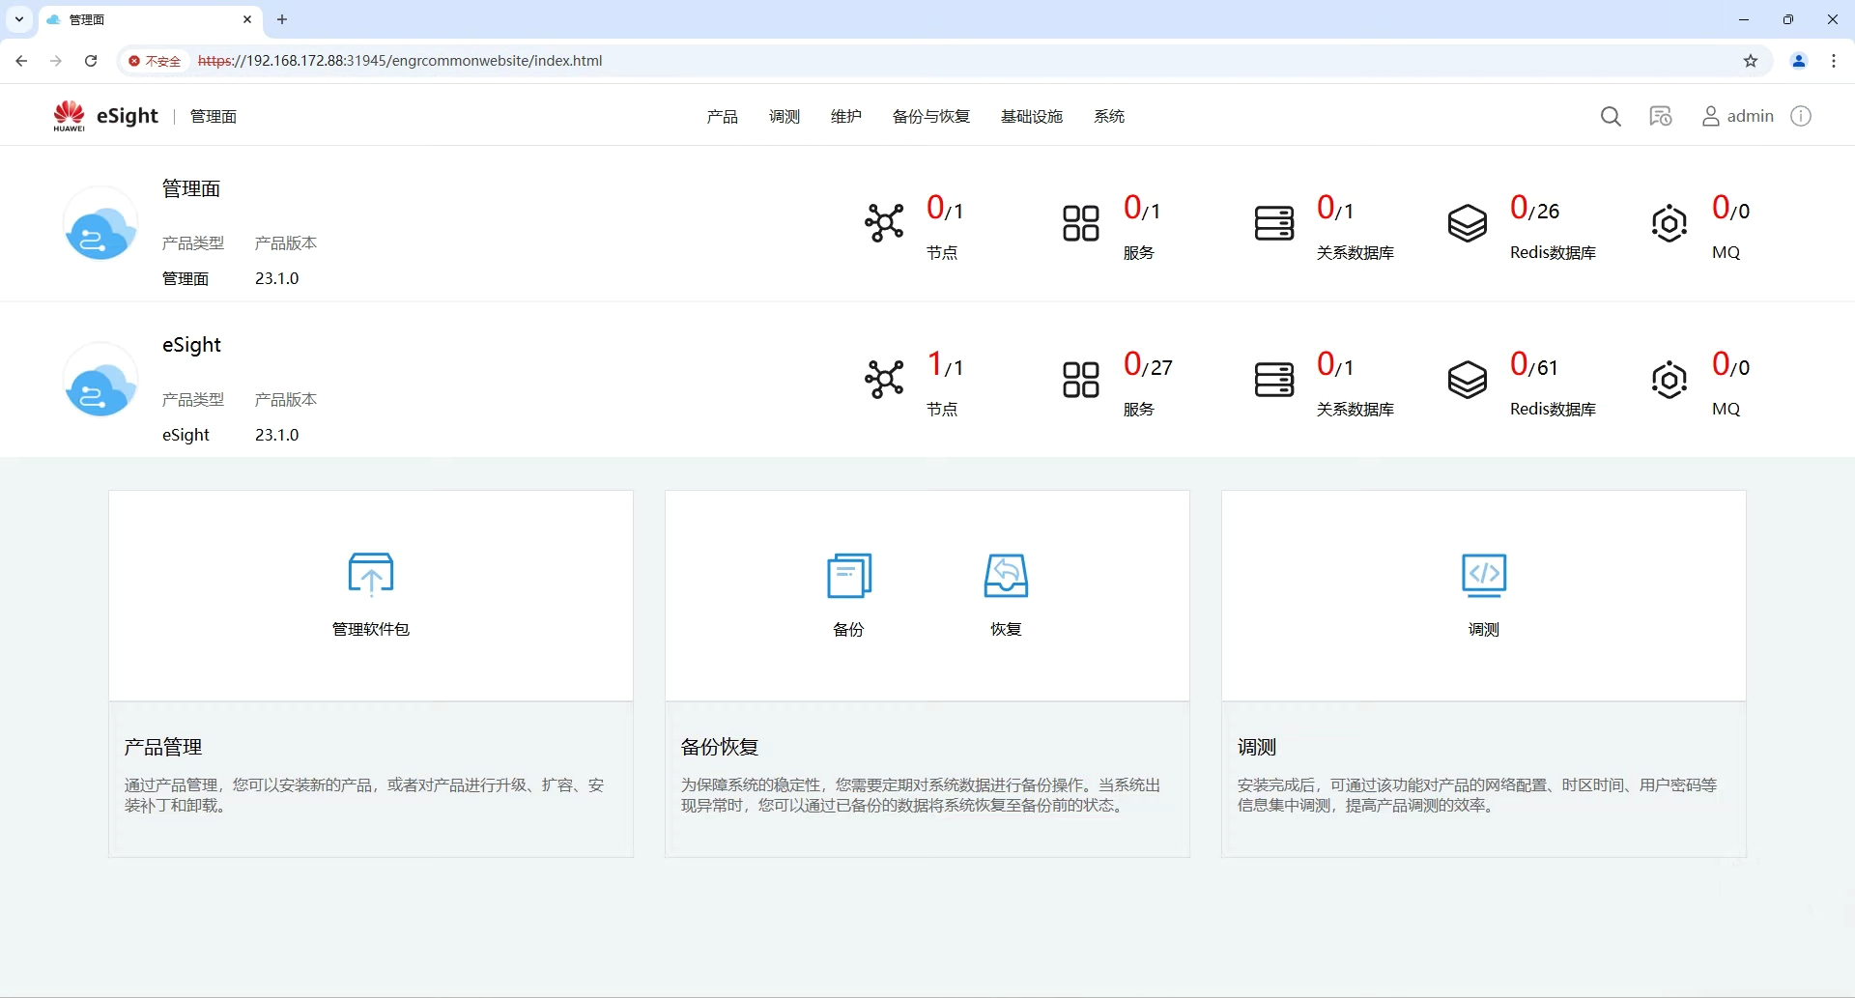Open the 产品 menu in navigation bar
The width and height of the screenshot is (1855, 998).
tap(722, 117)
